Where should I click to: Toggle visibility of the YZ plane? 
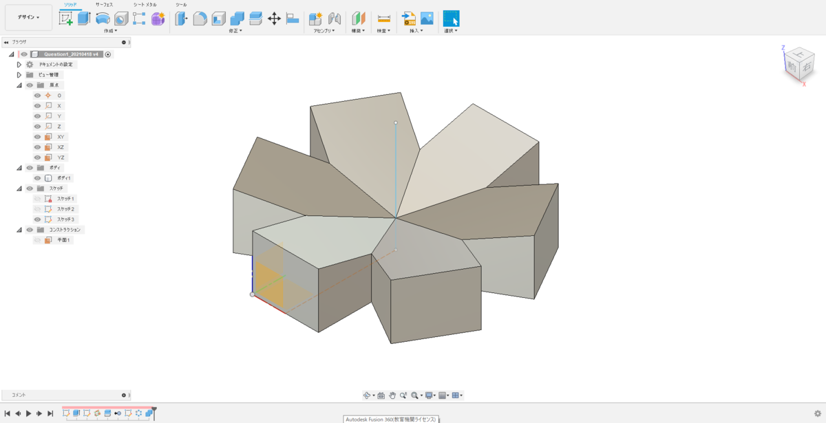[x=38, y=158]
